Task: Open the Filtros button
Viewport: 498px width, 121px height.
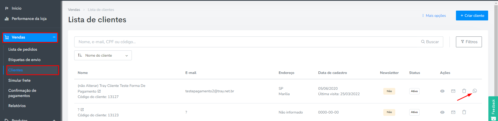Action: coord(469,42)
